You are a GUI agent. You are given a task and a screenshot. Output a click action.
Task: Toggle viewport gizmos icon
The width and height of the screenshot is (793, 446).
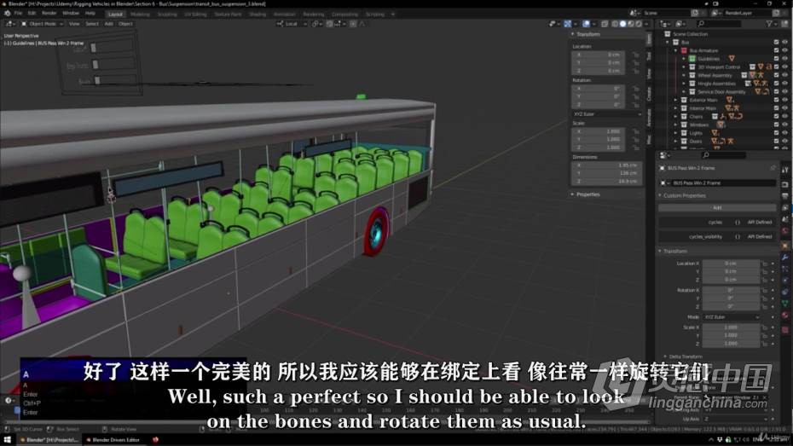click(x=568, y=24)
